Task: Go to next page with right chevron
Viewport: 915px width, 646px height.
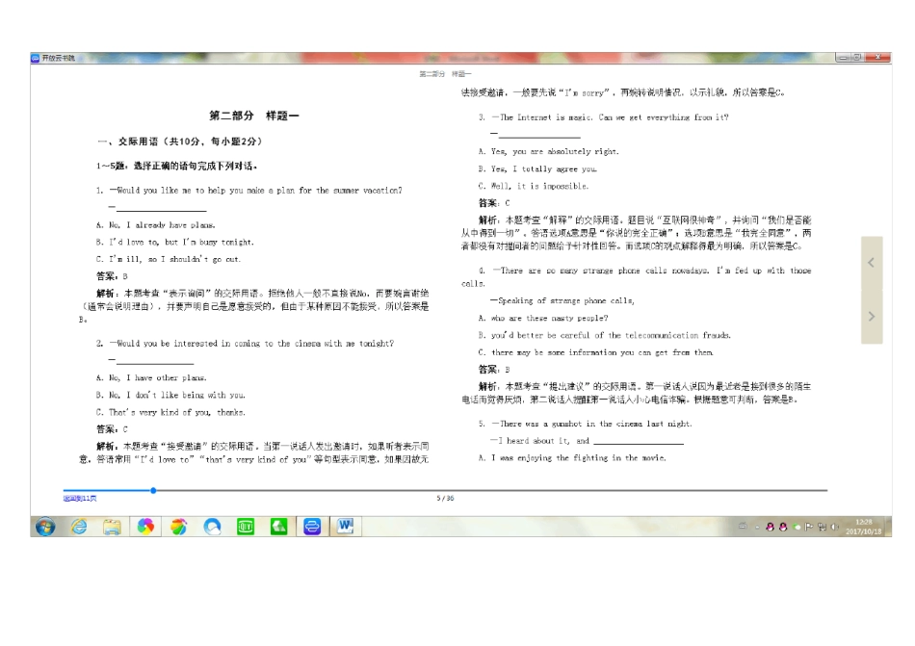Action: [872, 317]
